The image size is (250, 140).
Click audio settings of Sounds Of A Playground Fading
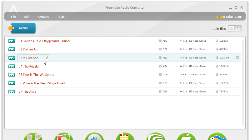pos(191,41)
